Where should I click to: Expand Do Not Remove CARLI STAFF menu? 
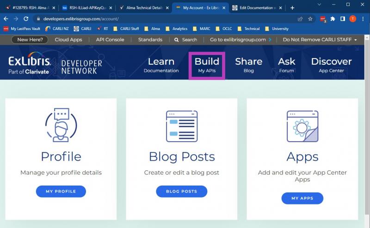tap(320, 40)
